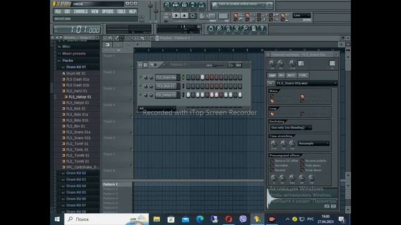Open the OPTIONS menu
This screenshot has width=401, height=225.
coord(108,11)
